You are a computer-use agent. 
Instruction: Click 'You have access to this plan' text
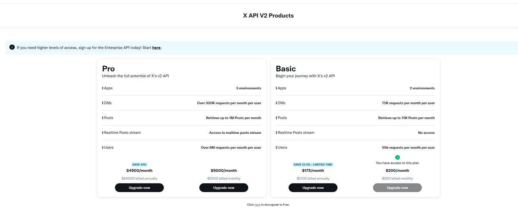pyautogui.click(x=398, y=163)
